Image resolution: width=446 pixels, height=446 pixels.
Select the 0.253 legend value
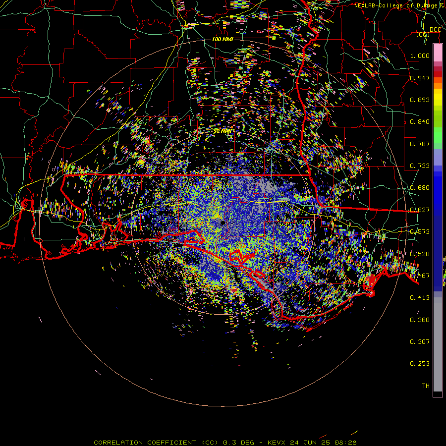pyautogui.click(x=420, y=364)
